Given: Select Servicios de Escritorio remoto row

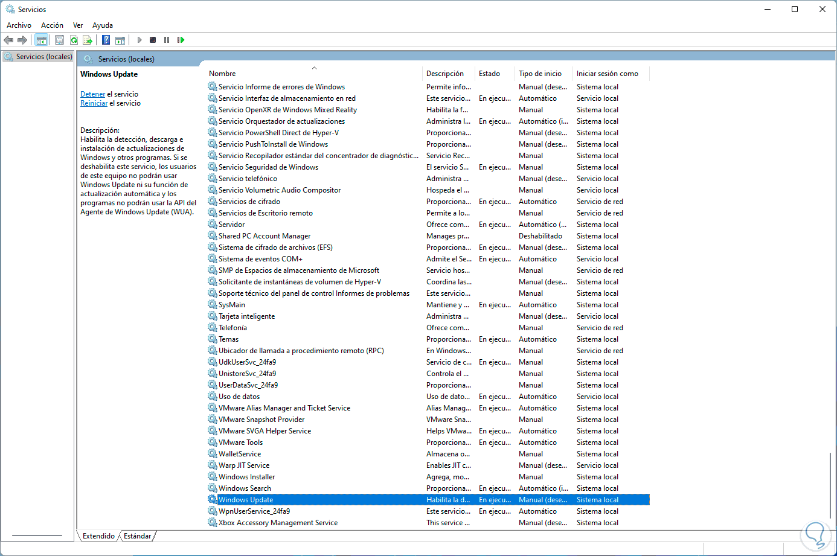Looking at the screenshot, I should pyautogui.click(x=428, y=213).
